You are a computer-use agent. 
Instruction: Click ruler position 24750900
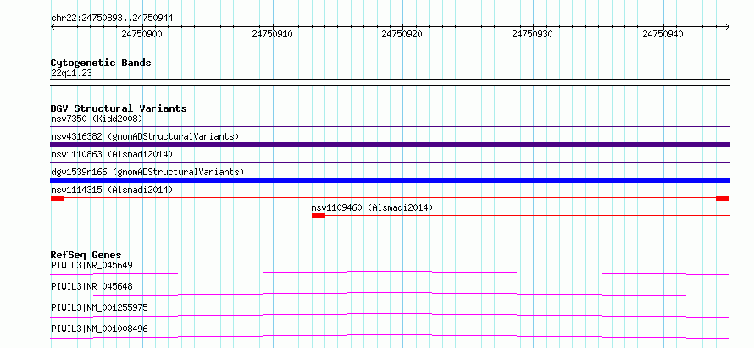[141, 34]
